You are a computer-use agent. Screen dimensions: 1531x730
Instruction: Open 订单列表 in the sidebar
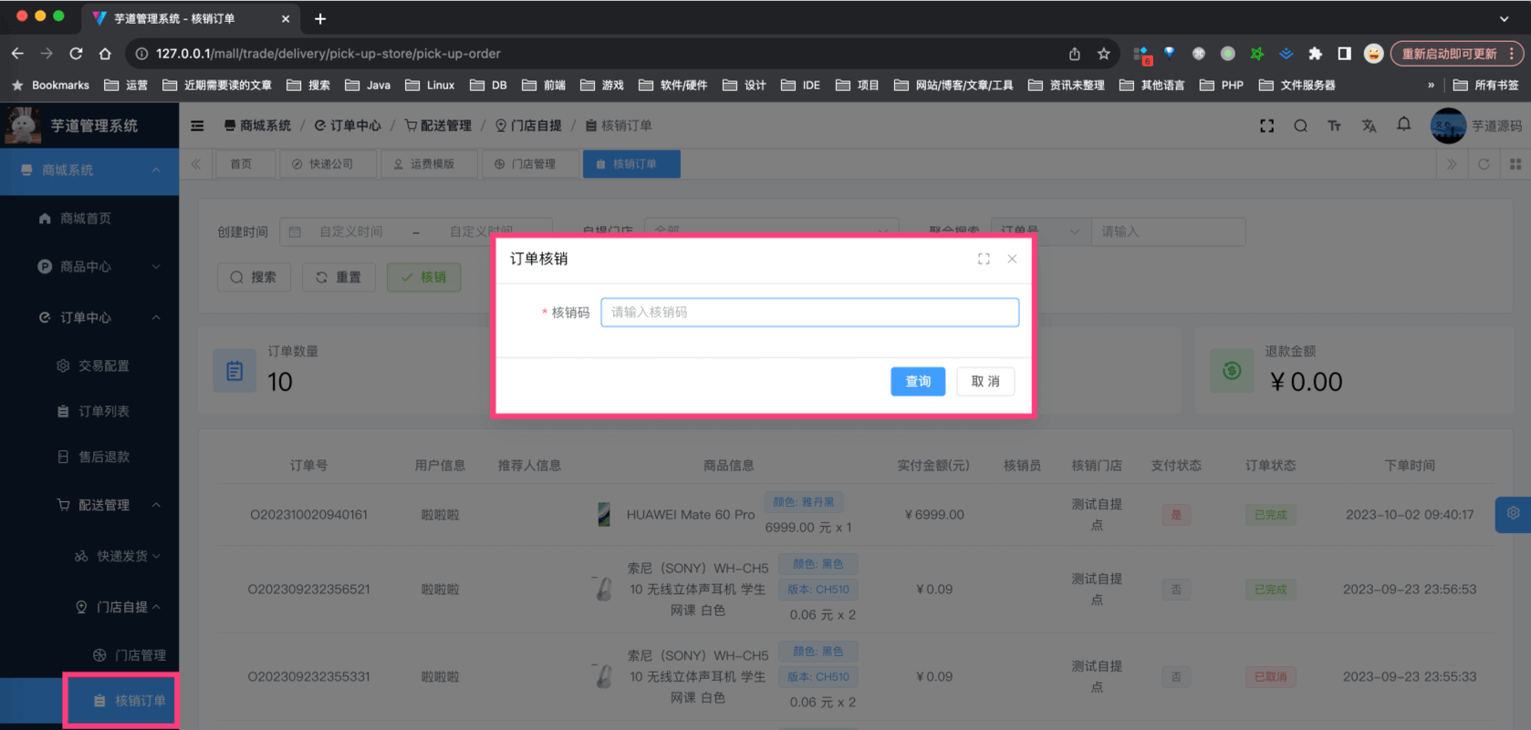(103, 411)
